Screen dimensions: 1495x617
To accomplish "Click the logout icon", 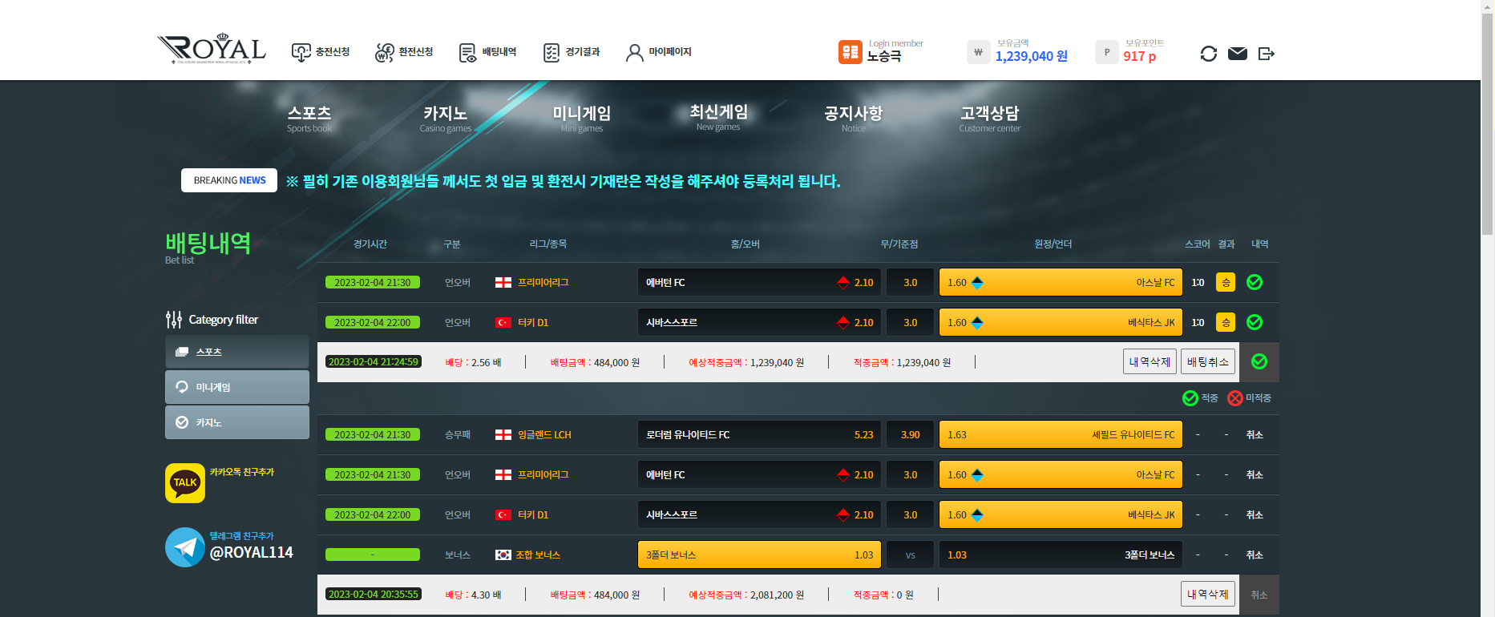I will point(1266,54).
